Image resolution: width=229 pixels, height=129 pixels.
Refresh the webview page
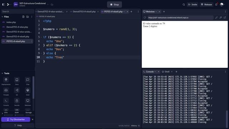145,18
